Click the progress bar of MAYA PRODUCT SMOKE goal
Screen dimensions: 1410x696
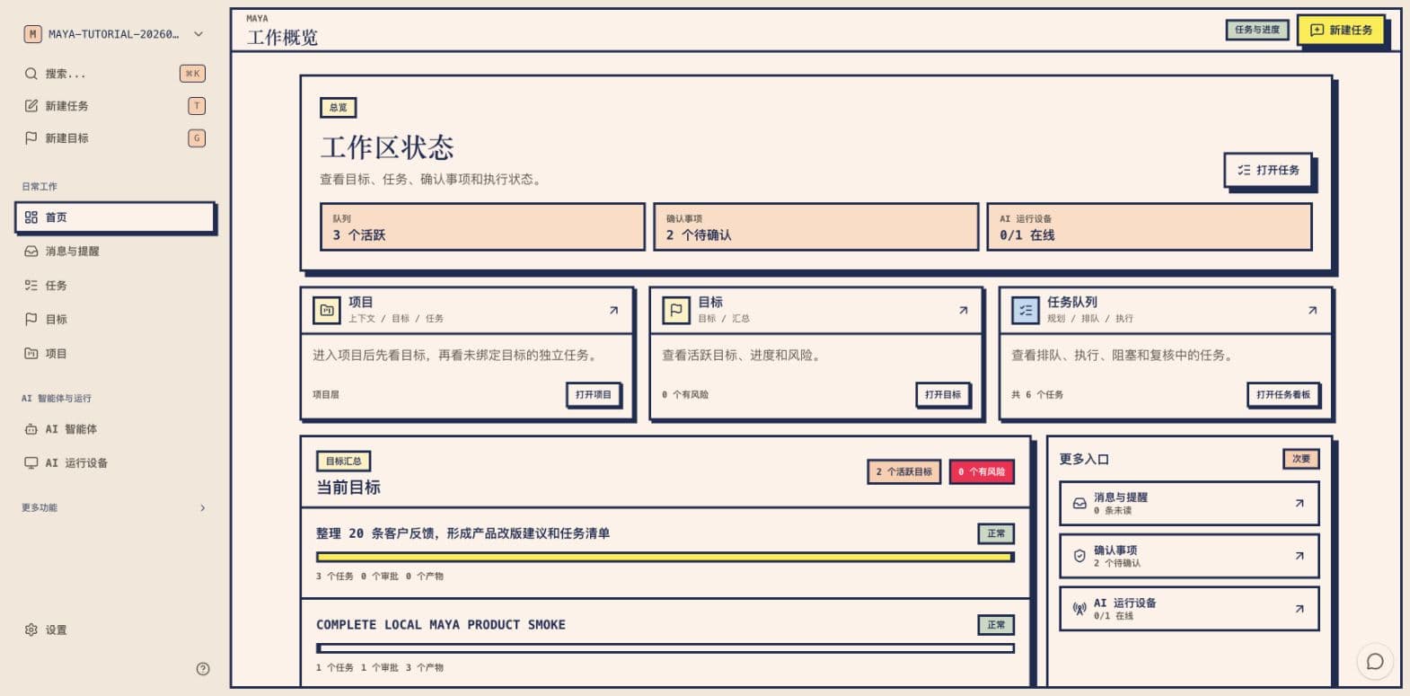coord(665,648)
